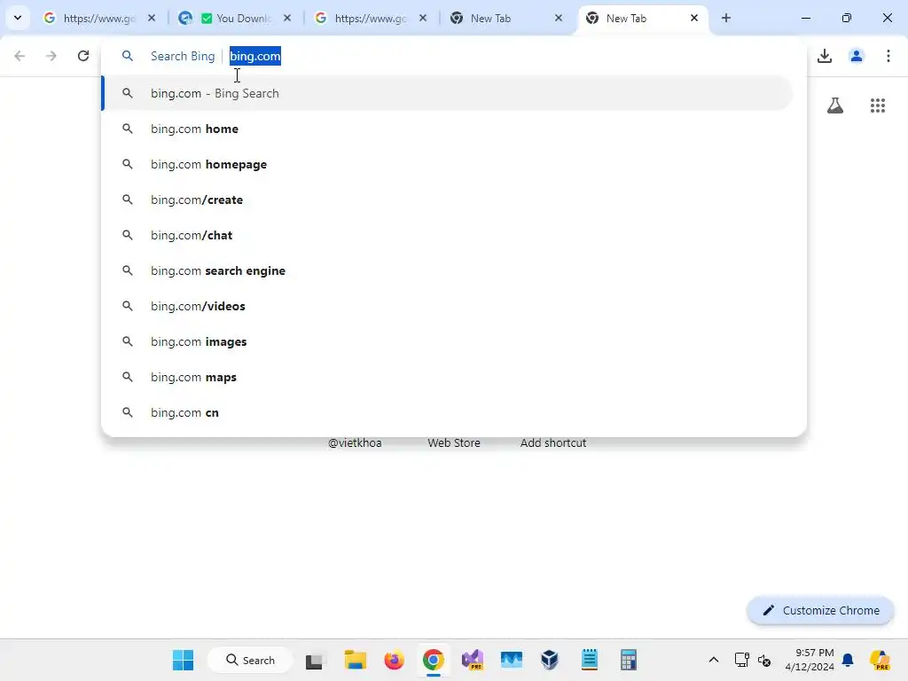Open Search Labs flask icon

835,106
